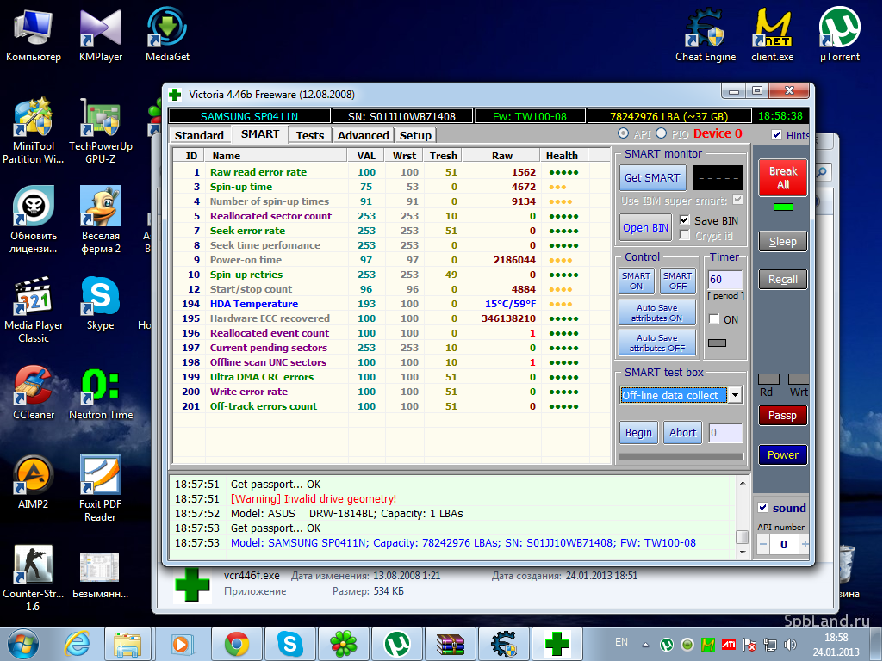Click the Get SMART button
This screenshot has height=661, width=883.
coord(652,178)
